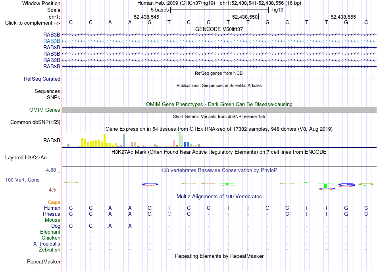Click the RepeatMasker track label
Viewport: 377px width, 271px height.
coord(44,261)
